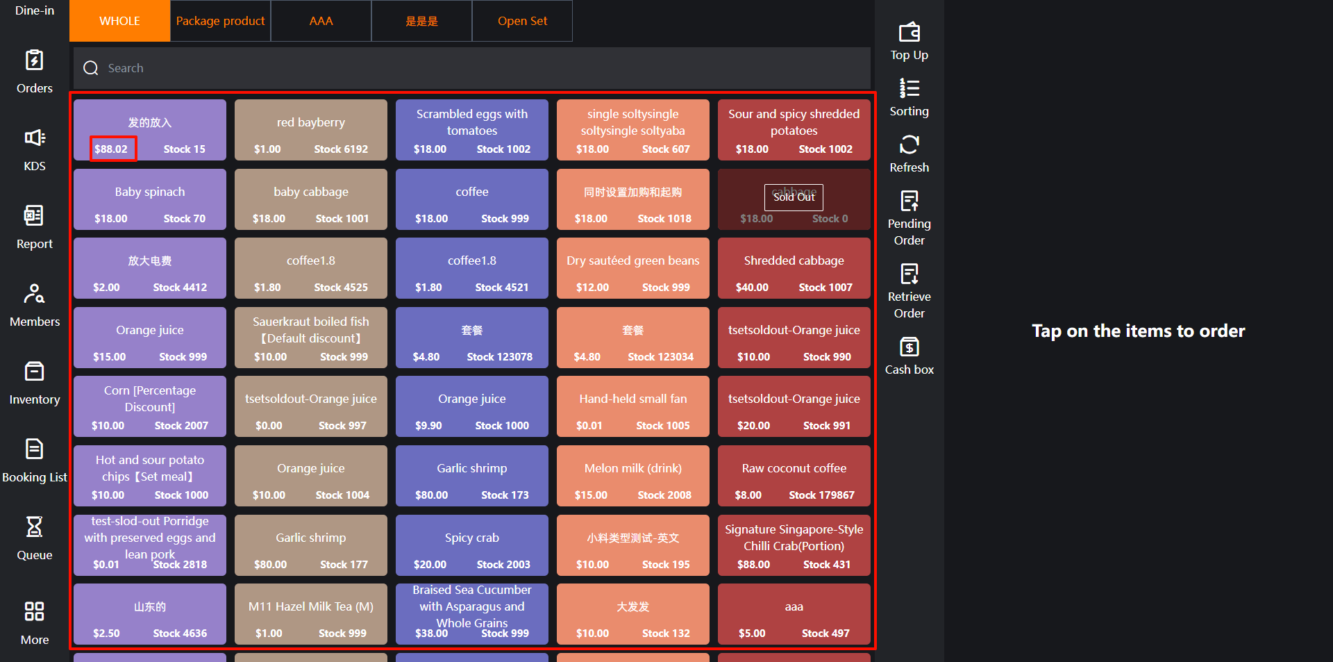Switch to the AAA category tab
The image size is (1333, 662).
click(321, 21)
